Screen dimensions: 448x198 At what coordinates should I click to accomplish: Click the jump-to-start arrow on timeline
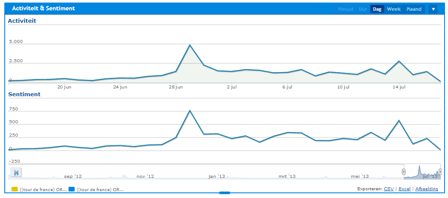point(16,173)
